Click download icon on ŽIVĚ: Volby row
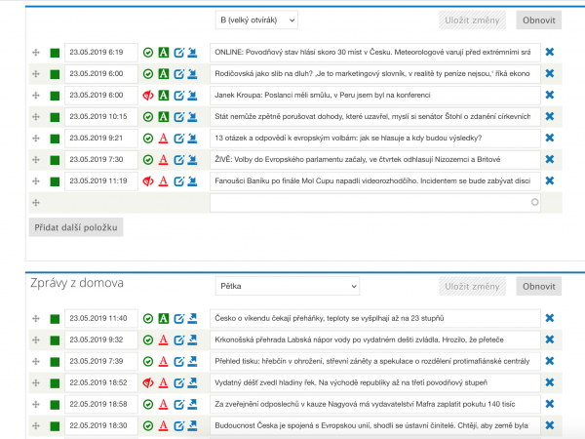 [192, 159]
